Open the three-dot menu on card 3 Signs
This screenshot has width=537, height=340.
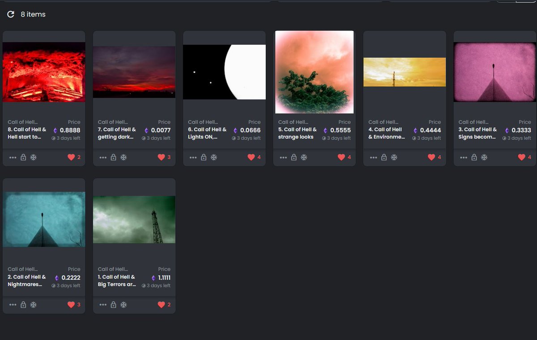pos(464,158)
